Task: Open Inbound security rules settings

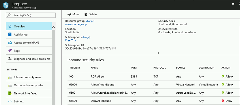Action: (x=29, y=77)
